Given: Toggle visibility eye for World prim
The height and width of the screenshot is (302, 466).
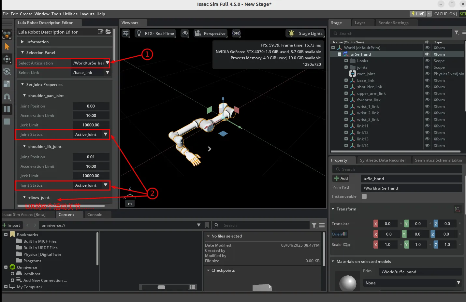Looking at the screenshot, I should [x=427, y=48].
